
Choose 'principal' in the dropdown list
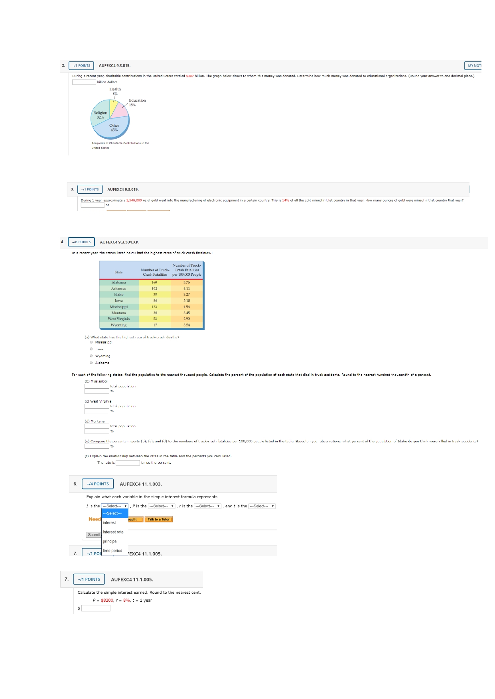point(115,541)
